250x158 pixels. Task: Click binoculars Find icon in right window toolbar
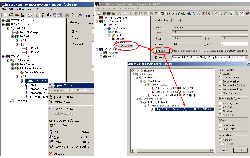151,13
